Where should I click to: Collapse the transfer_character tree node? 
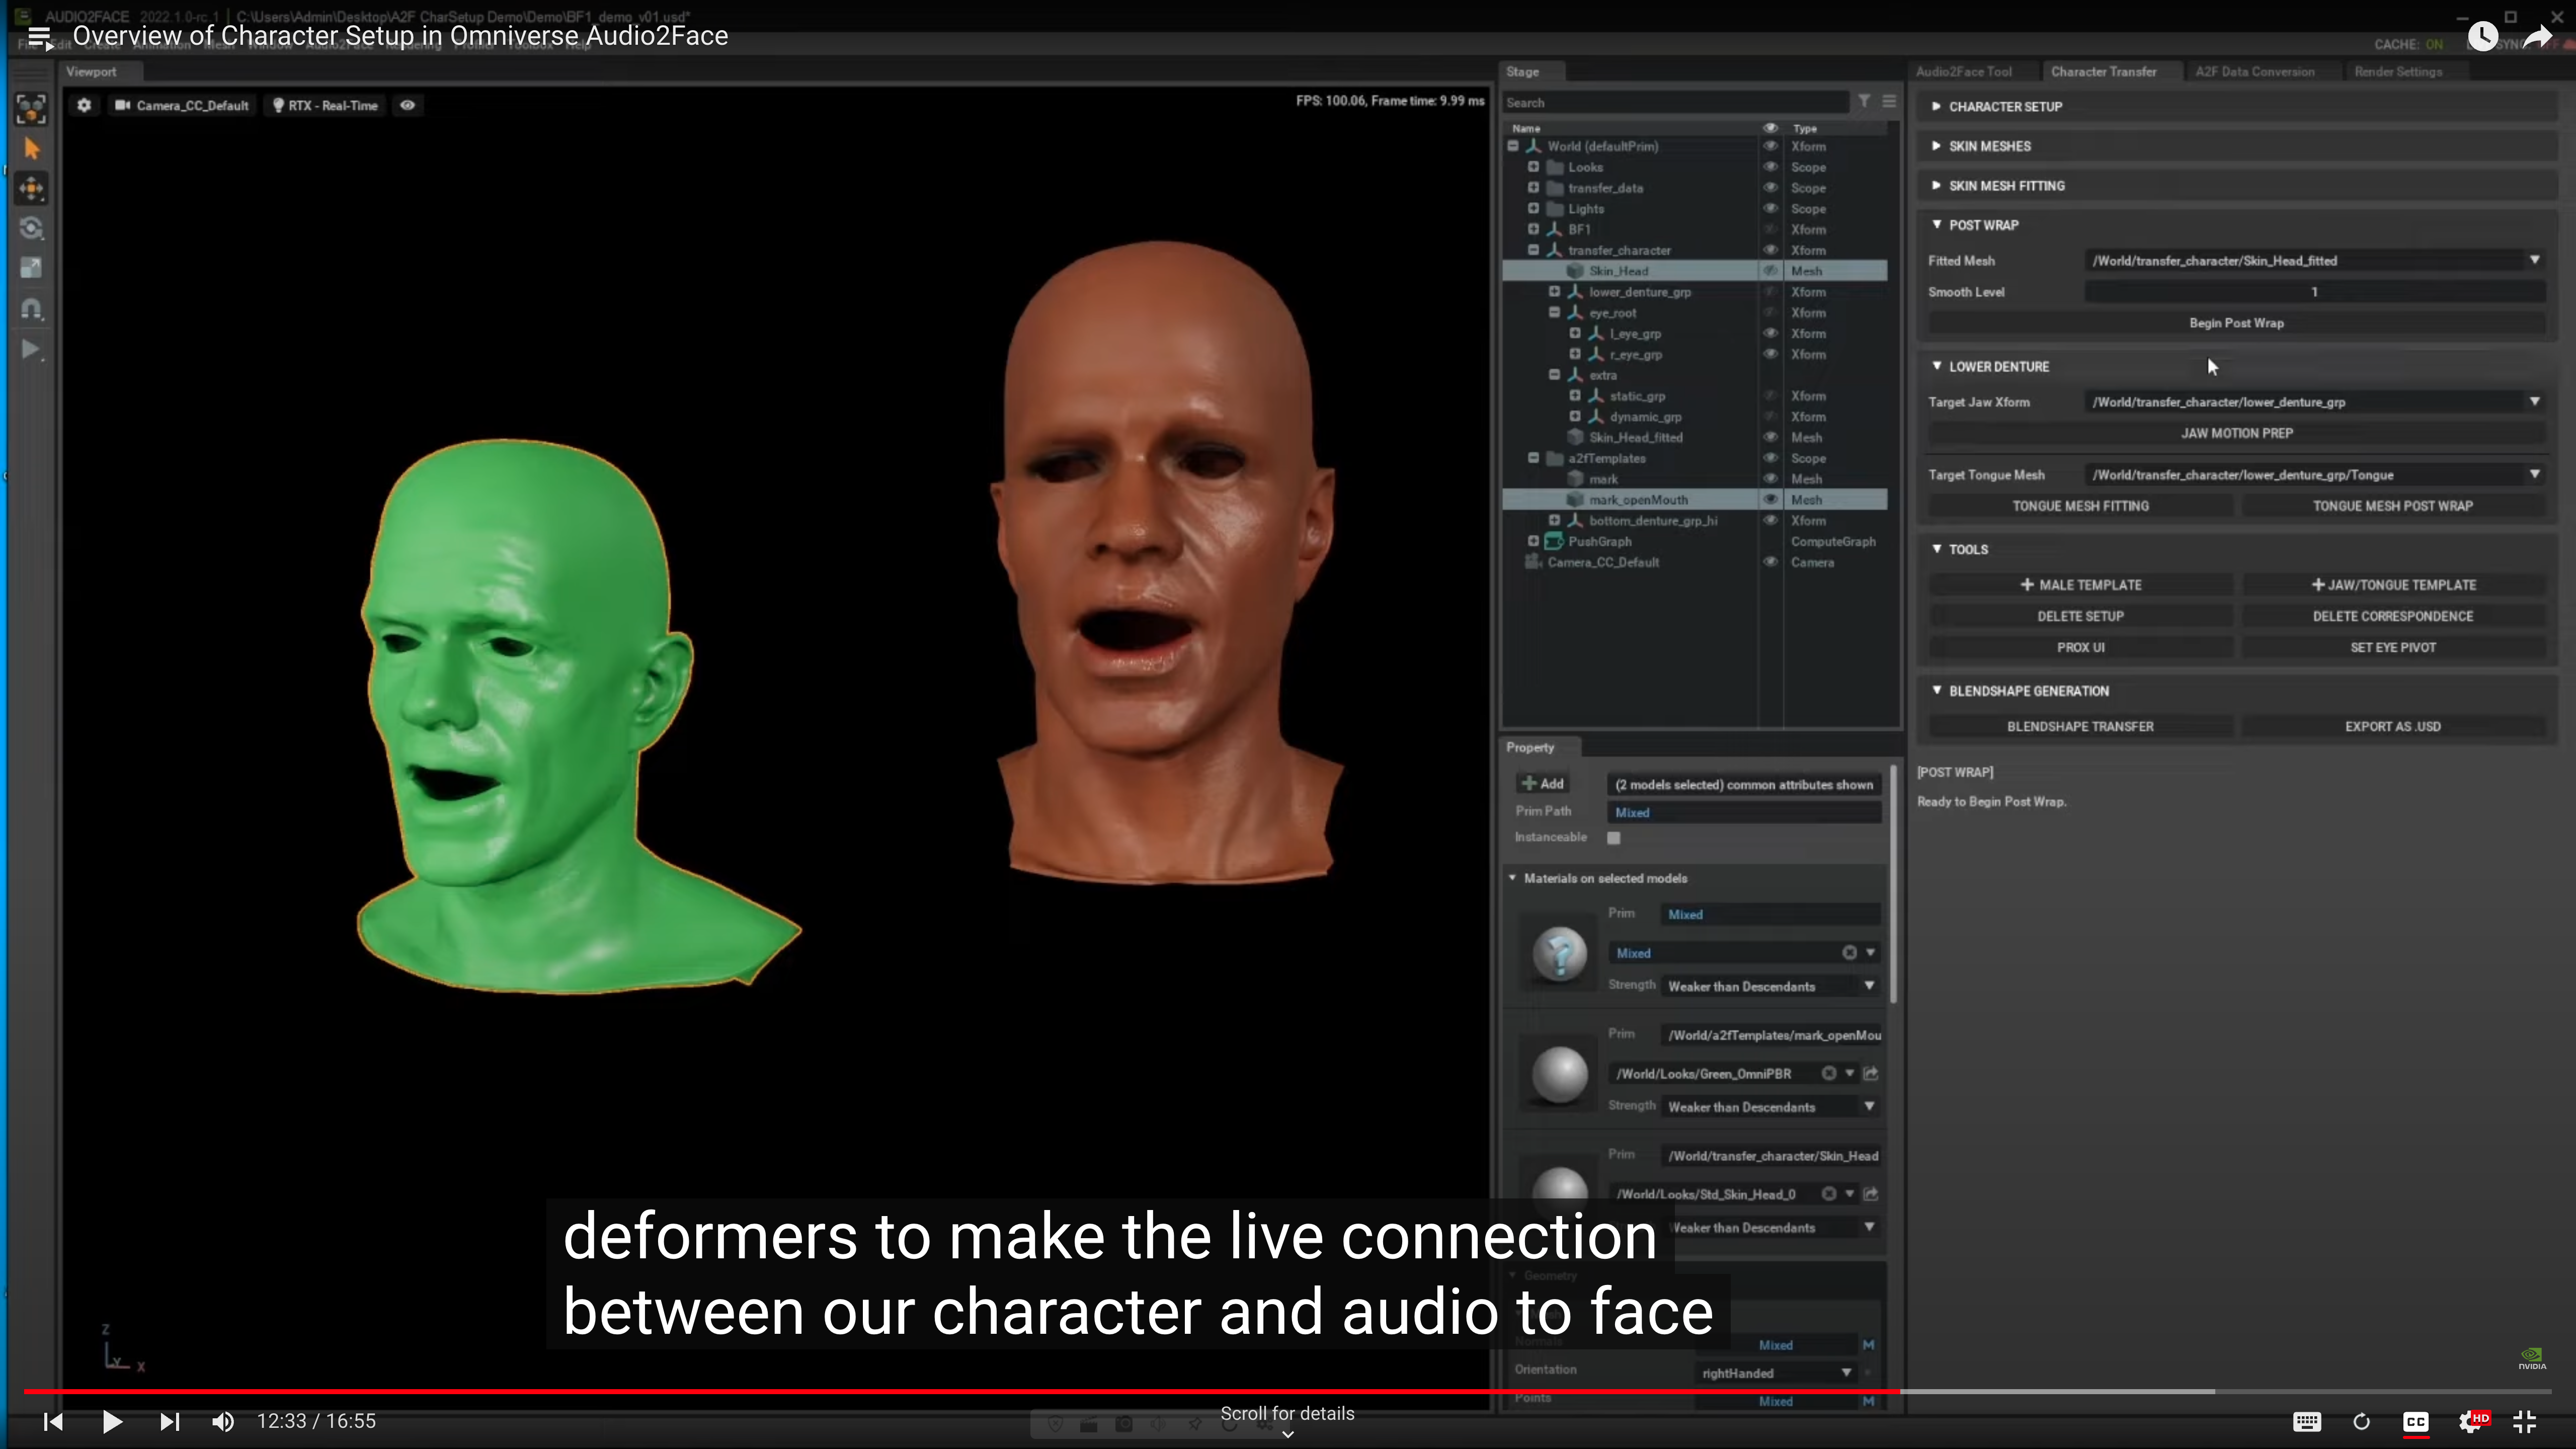click(x=1533, y=250)
